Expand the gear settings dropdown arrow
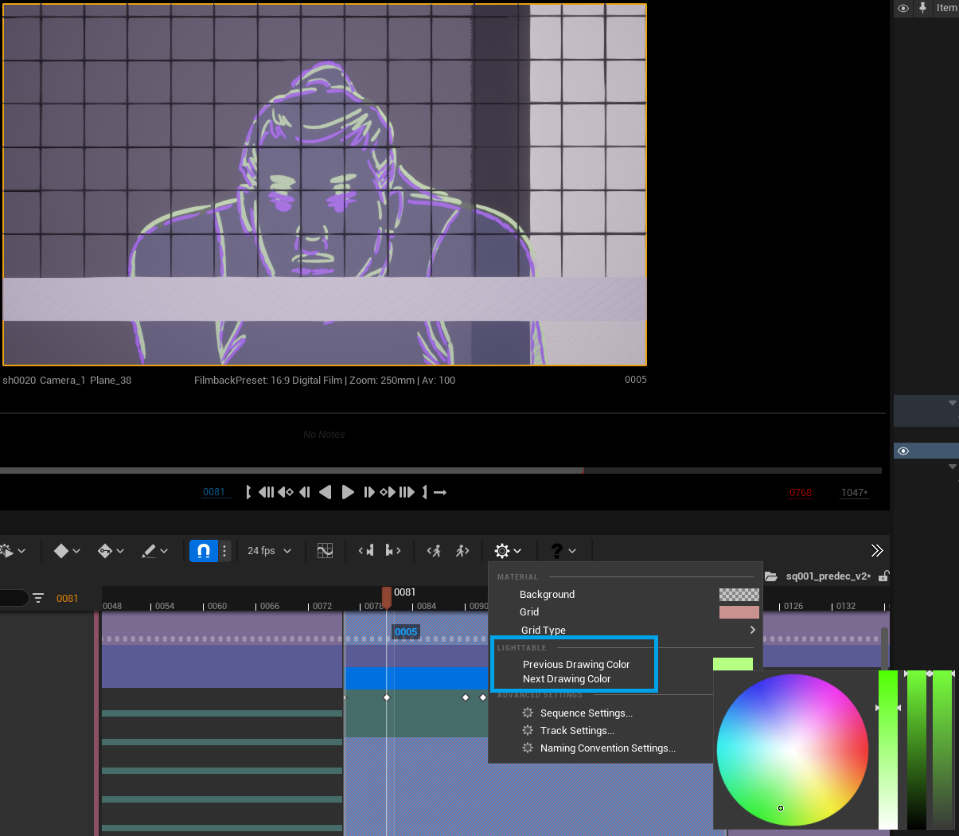This screenshot has height=836, width=959. pos(517,550)
